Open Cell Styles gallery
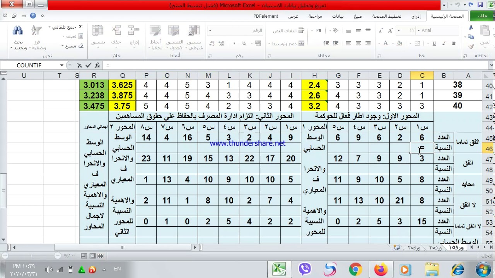The image size is (495, 278). (155, 37)
